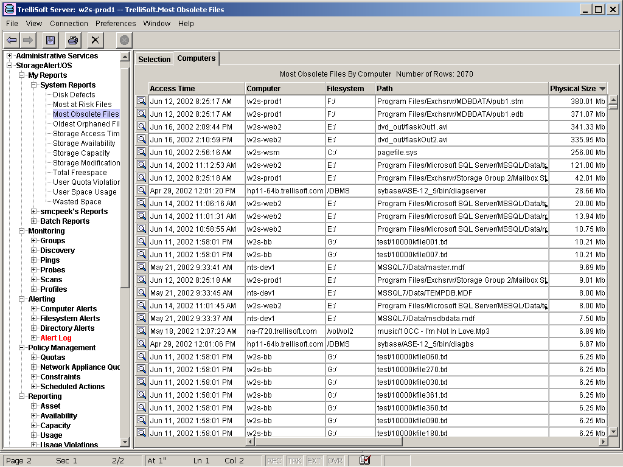Open details magnifier for msdbdata.mdf row
Viewport: 623px width, 467px height.
[141, 317]
